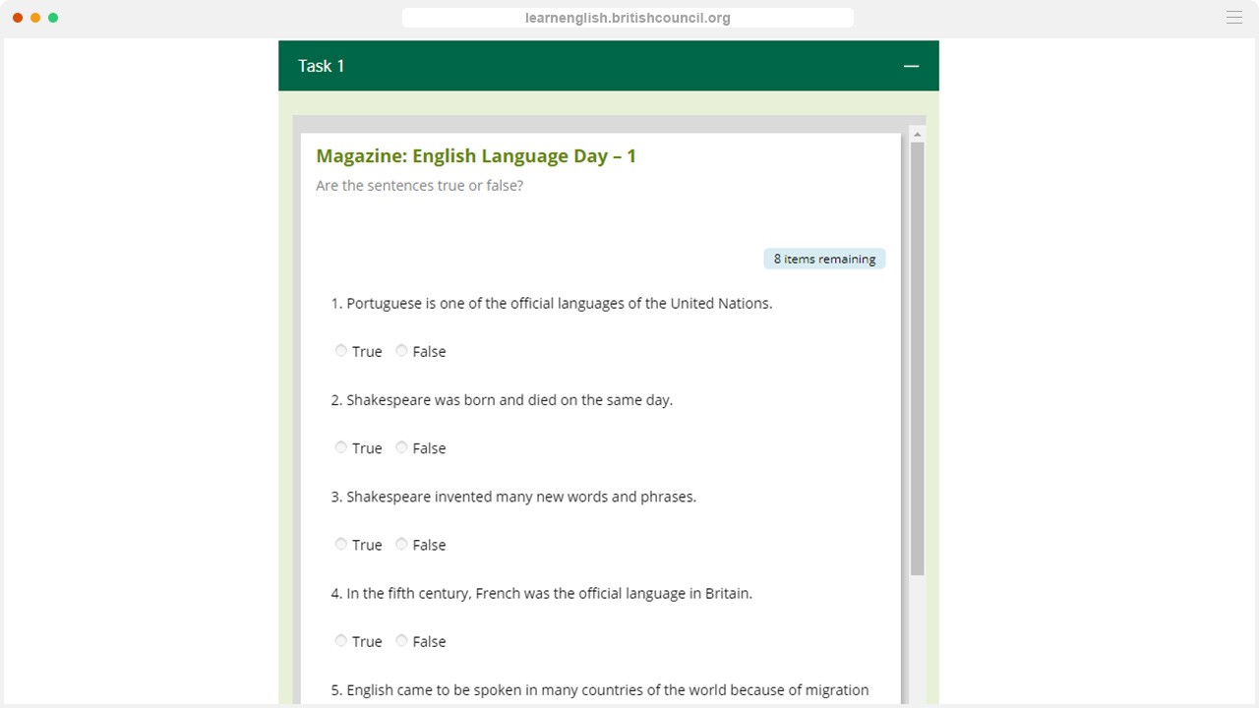Image resolution: width=1259 pixels, height=708 pixels.
Task: Click the Task 1 header title
Action: pyautogui.click(x=322, y=66)
